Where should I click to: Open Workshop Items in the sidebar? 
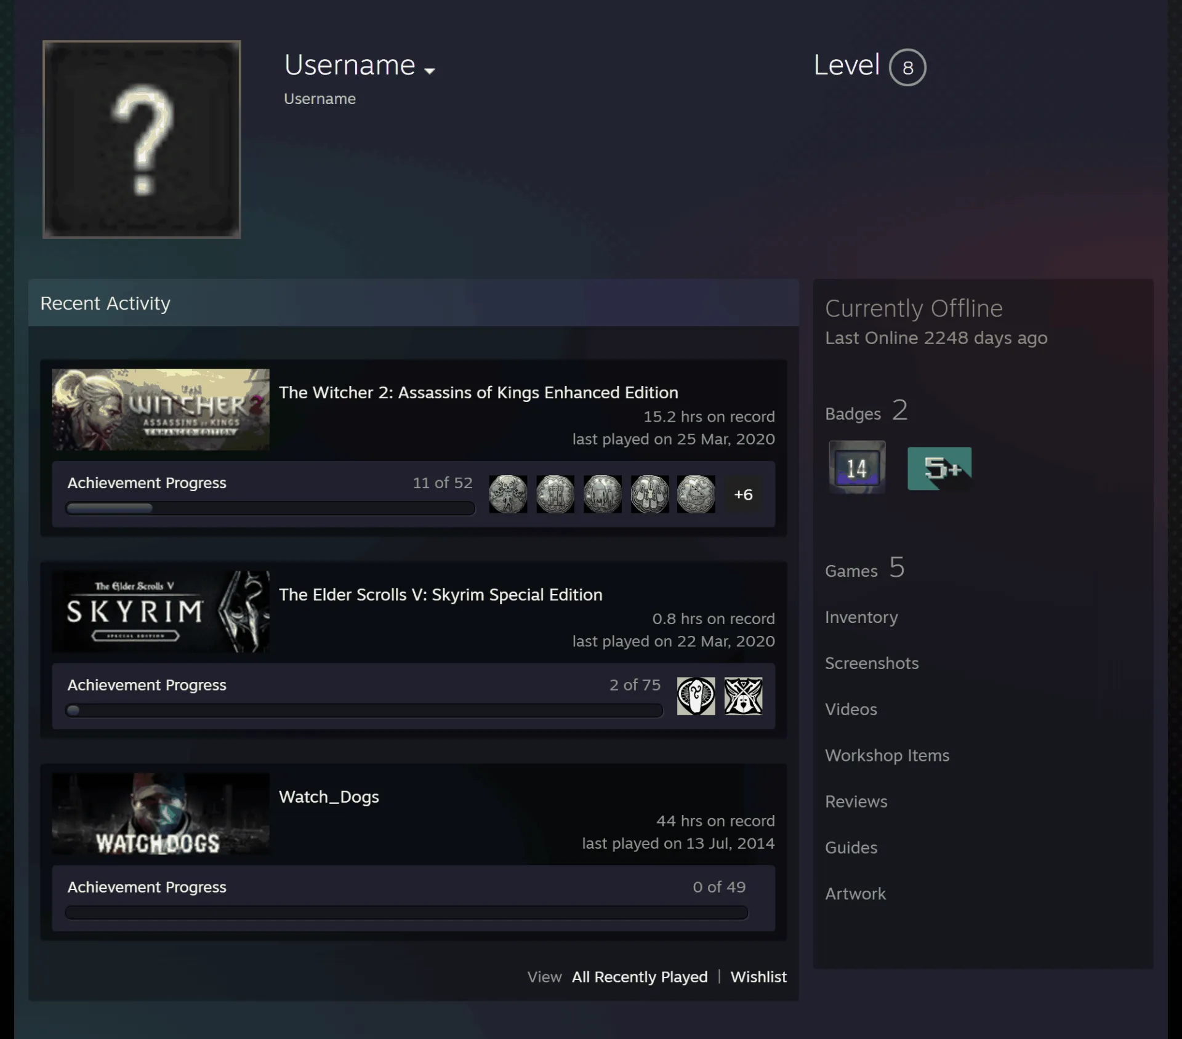(x=887, y=756)
